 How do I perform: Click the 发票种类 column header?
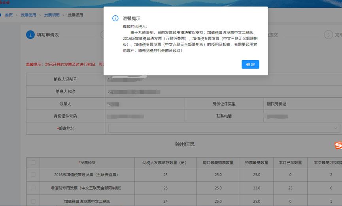[87, 163]
